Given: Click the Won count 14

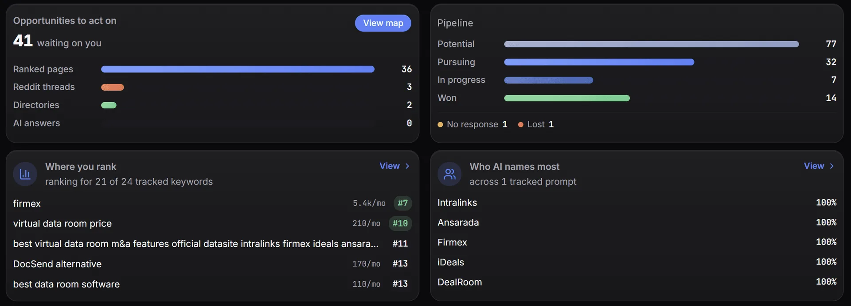Looking at the screenshot, I should (831, 98).
